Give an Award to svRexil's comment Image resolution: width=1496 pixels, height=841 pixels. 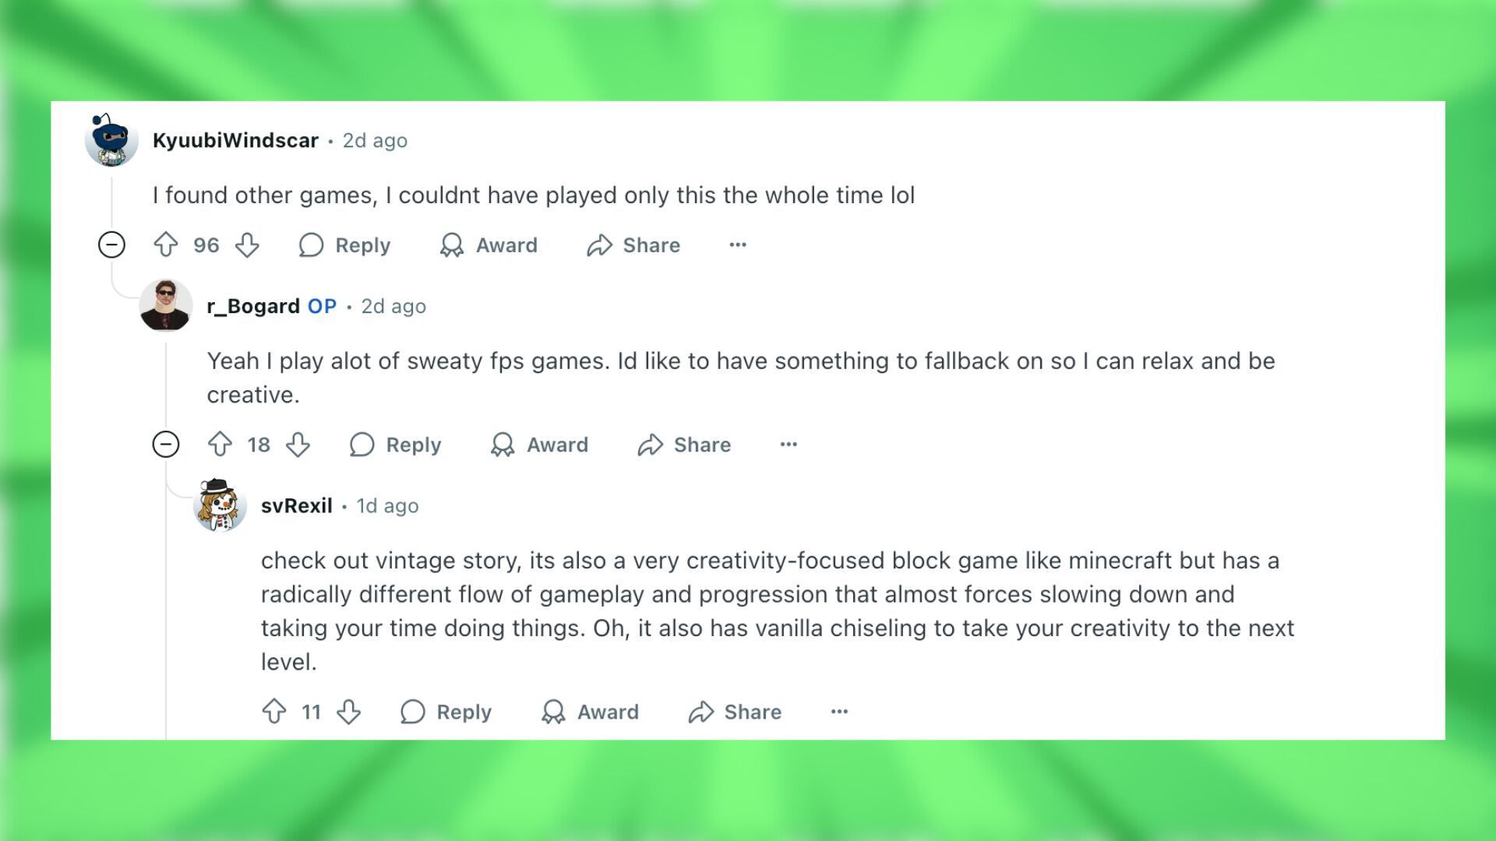tap(591, 711)
